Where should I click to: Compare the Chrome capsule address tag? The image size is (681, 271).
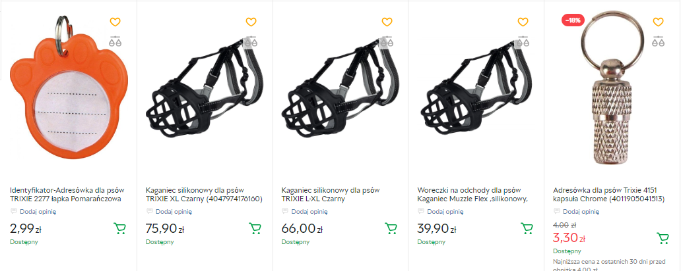point(658,41)
